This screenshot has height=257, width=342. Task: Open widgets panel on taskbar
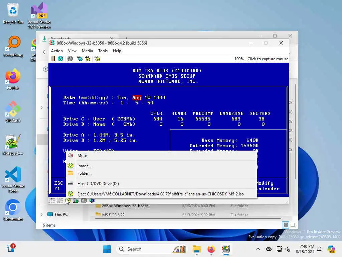coord(11,249)
